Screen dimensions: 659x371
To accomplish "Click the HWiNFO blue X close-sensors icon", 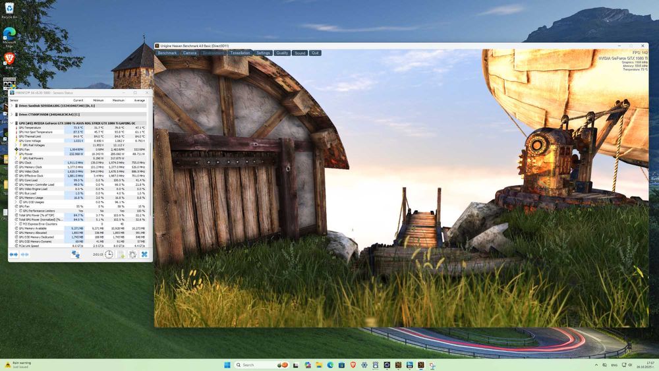I will coord(144,254).
